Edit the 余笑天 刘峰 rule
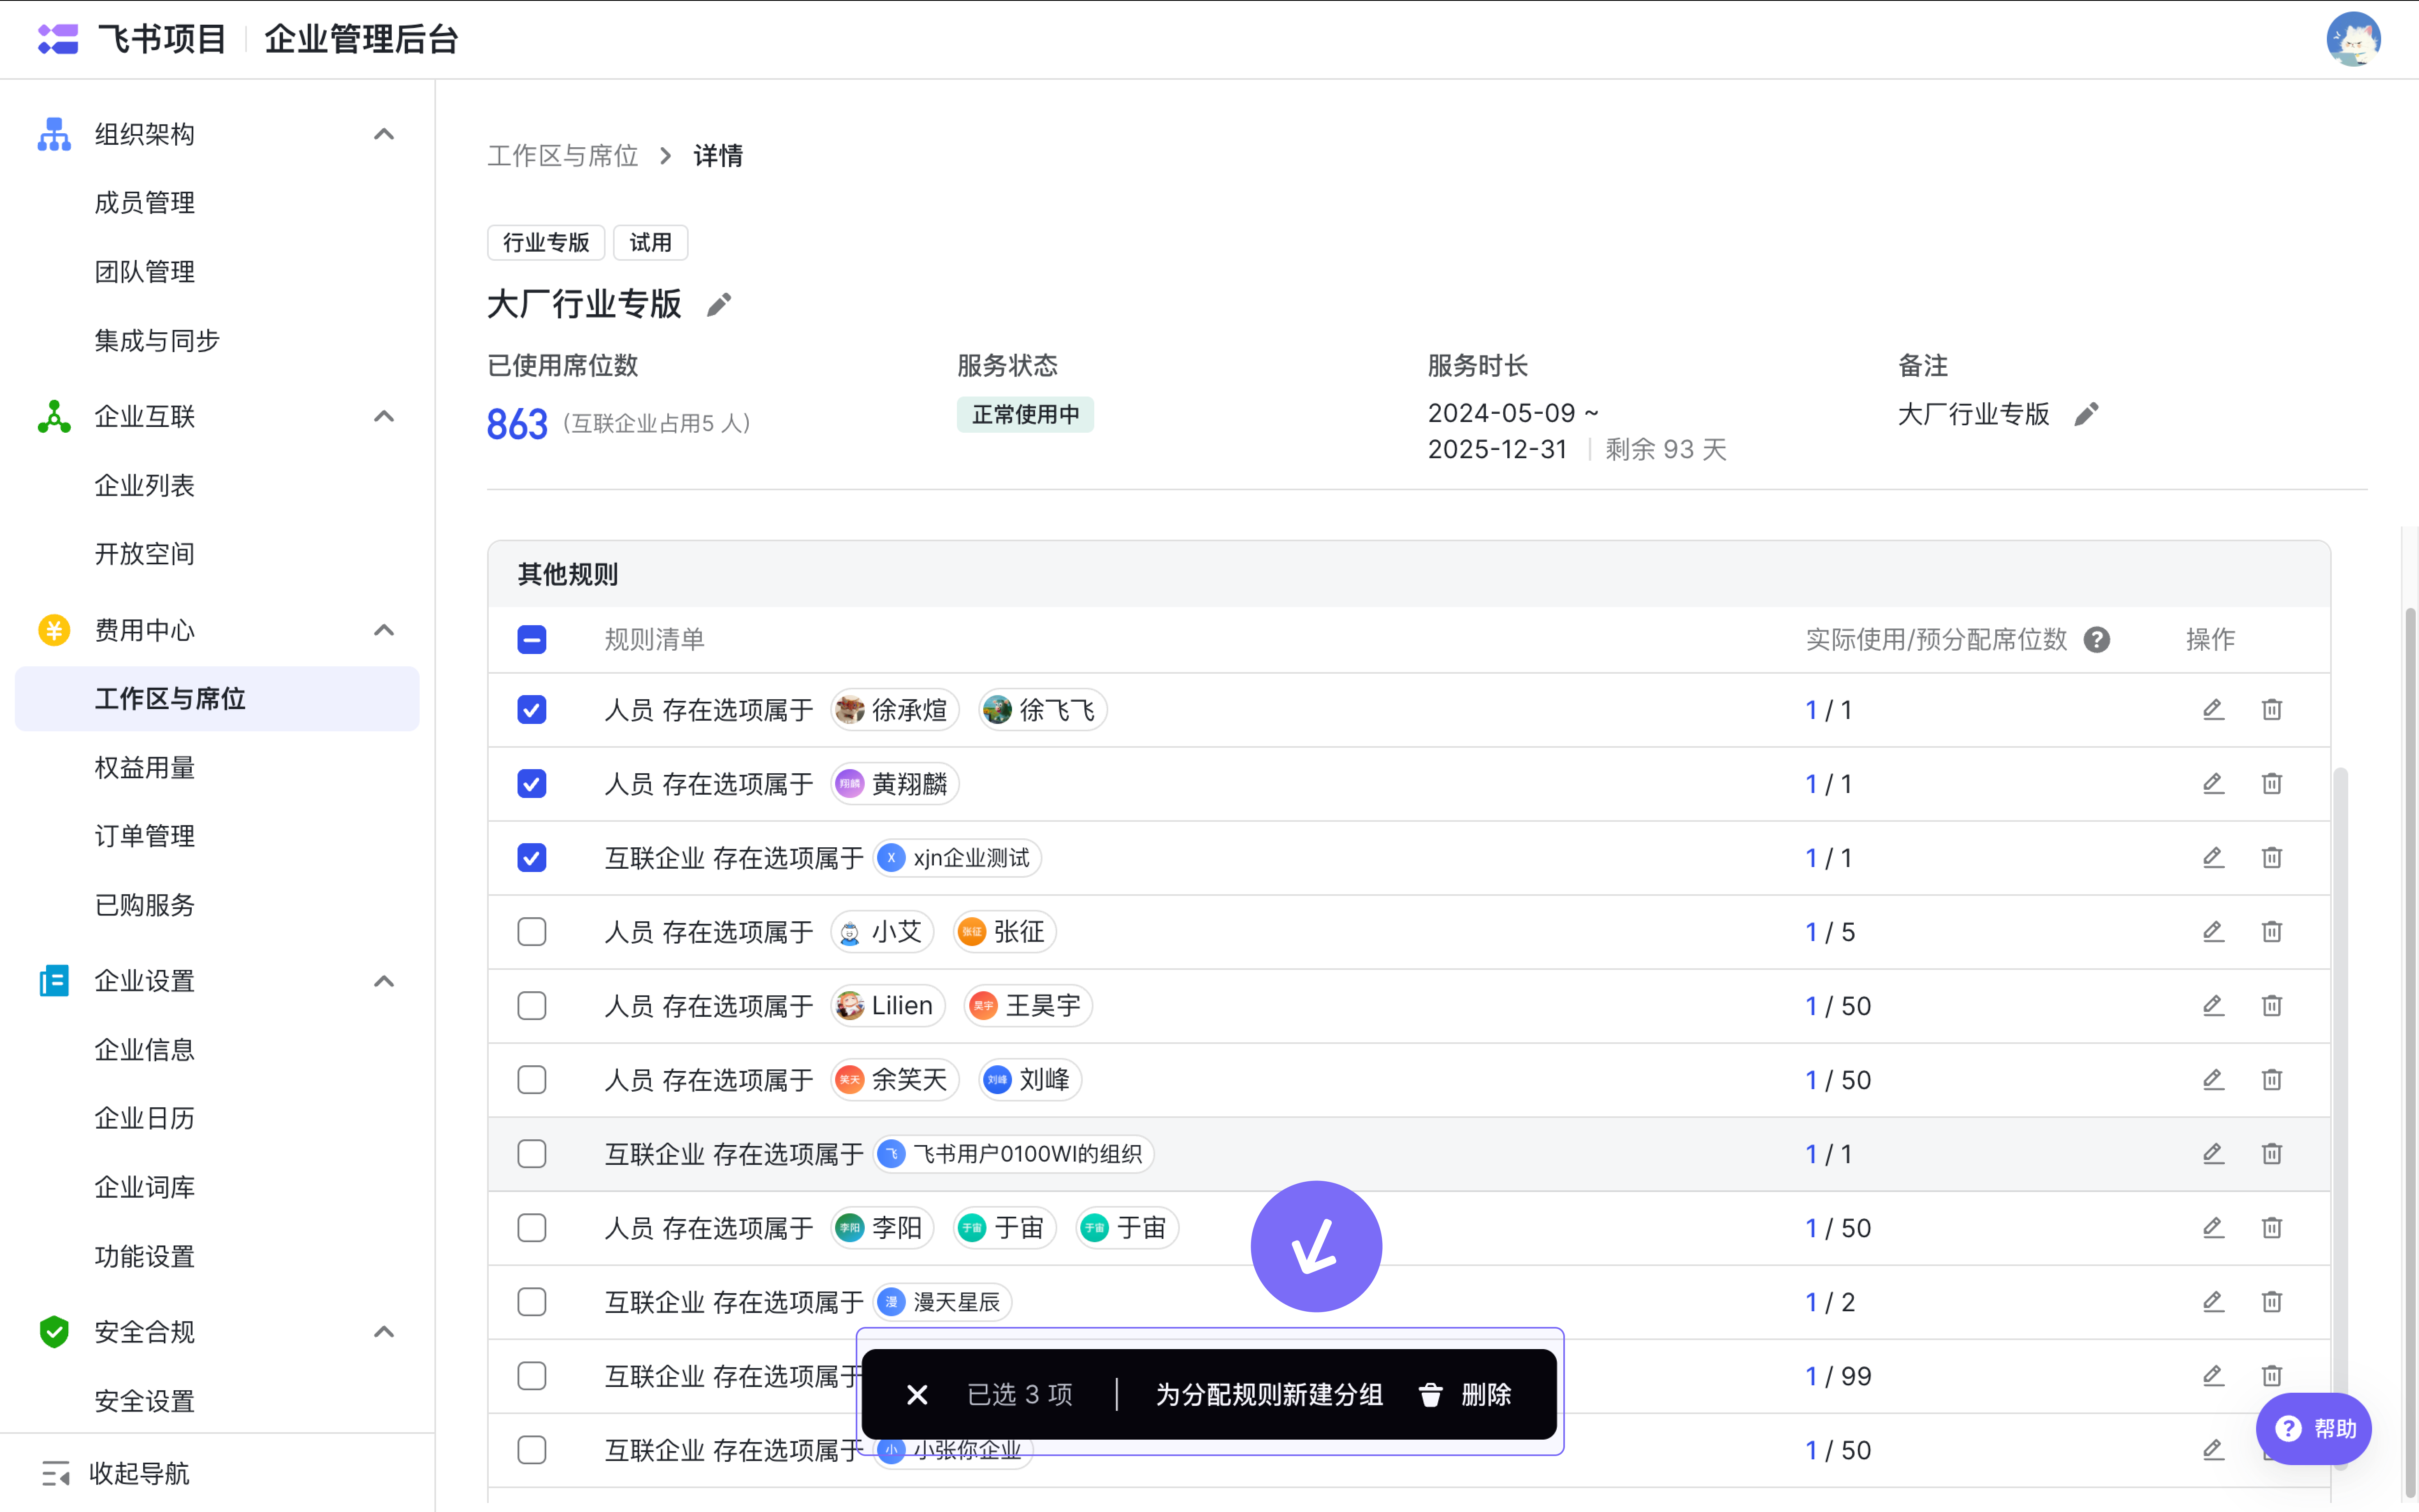 coord(2213,1080)
